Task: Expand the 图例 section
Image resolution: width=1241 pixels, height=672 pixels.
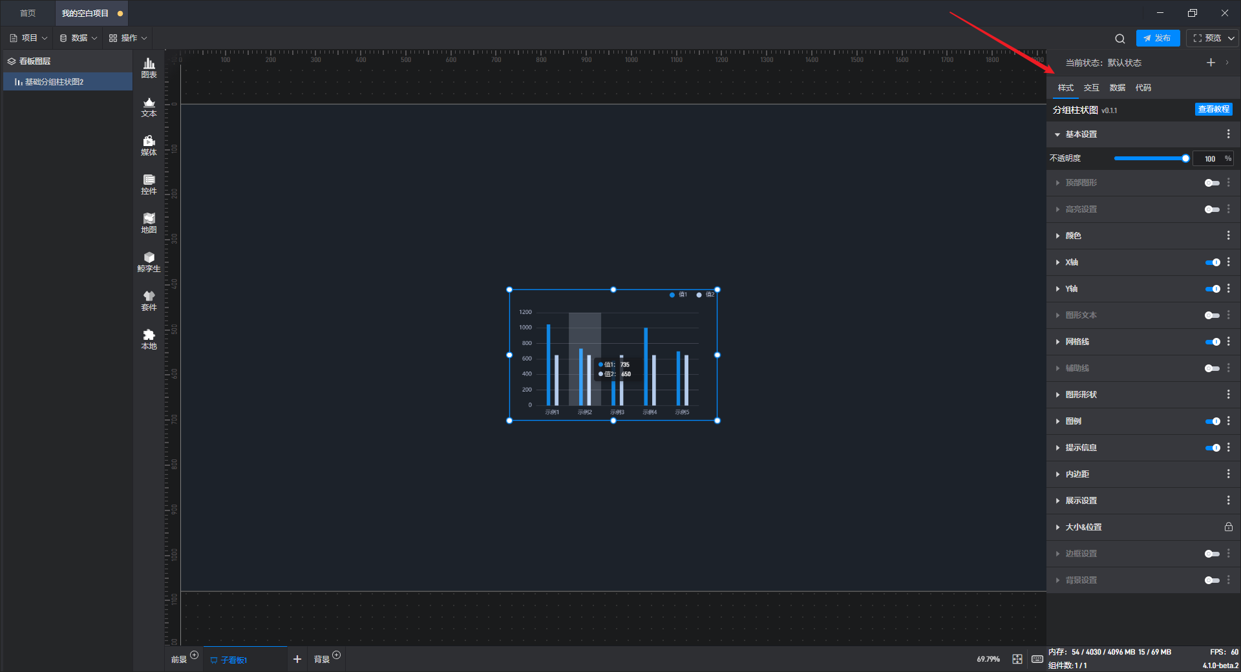Action: (1057, 421)
